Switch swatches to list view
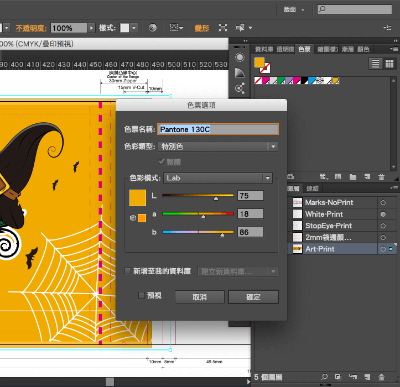Image resolution: width=400 pixels, height=387 pixels. point(376,64)
